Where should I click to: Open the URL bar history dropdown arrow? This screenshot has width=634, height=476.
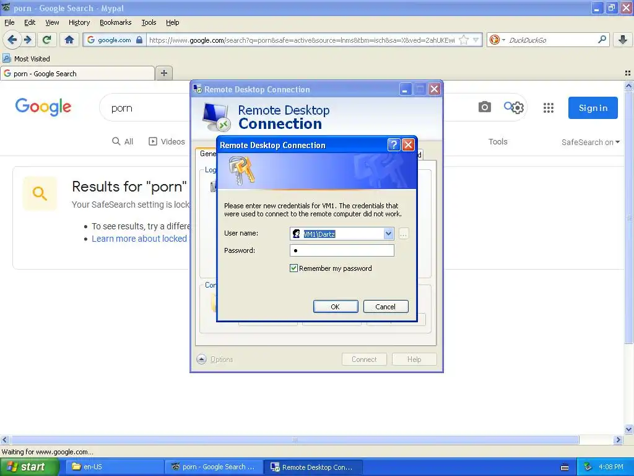pyautogui.click(x=476, y=40)
